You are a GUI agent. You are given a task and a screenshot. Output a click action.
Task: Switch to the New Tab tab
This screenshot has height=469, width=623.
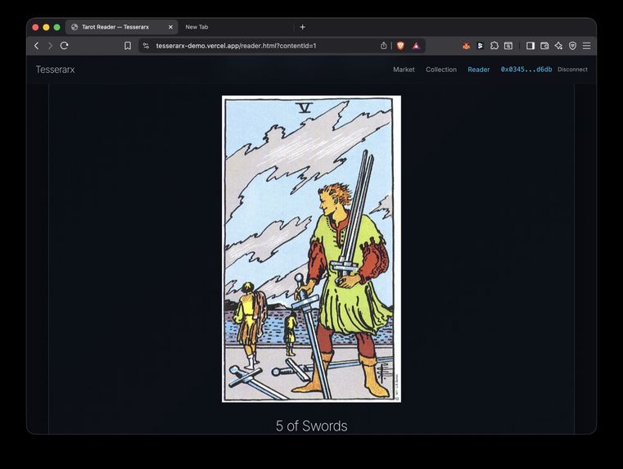click(196, 27)
